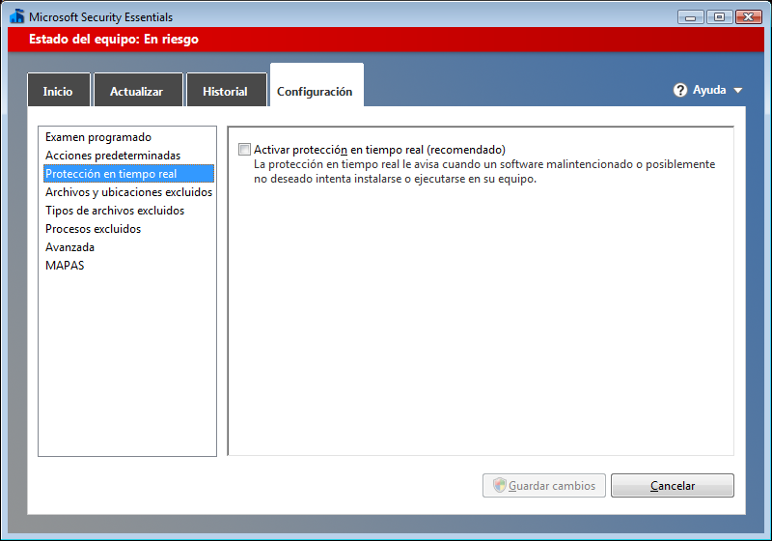Open the Avanzada settings section
Image resolution: width=772 pixels, height=541 pixels.
click(128, 247)
